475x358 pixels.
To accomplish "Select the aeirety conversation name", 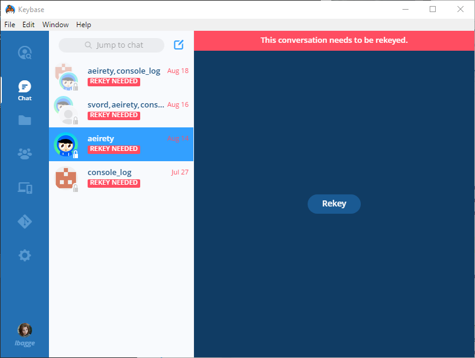I will pos(101,139).
